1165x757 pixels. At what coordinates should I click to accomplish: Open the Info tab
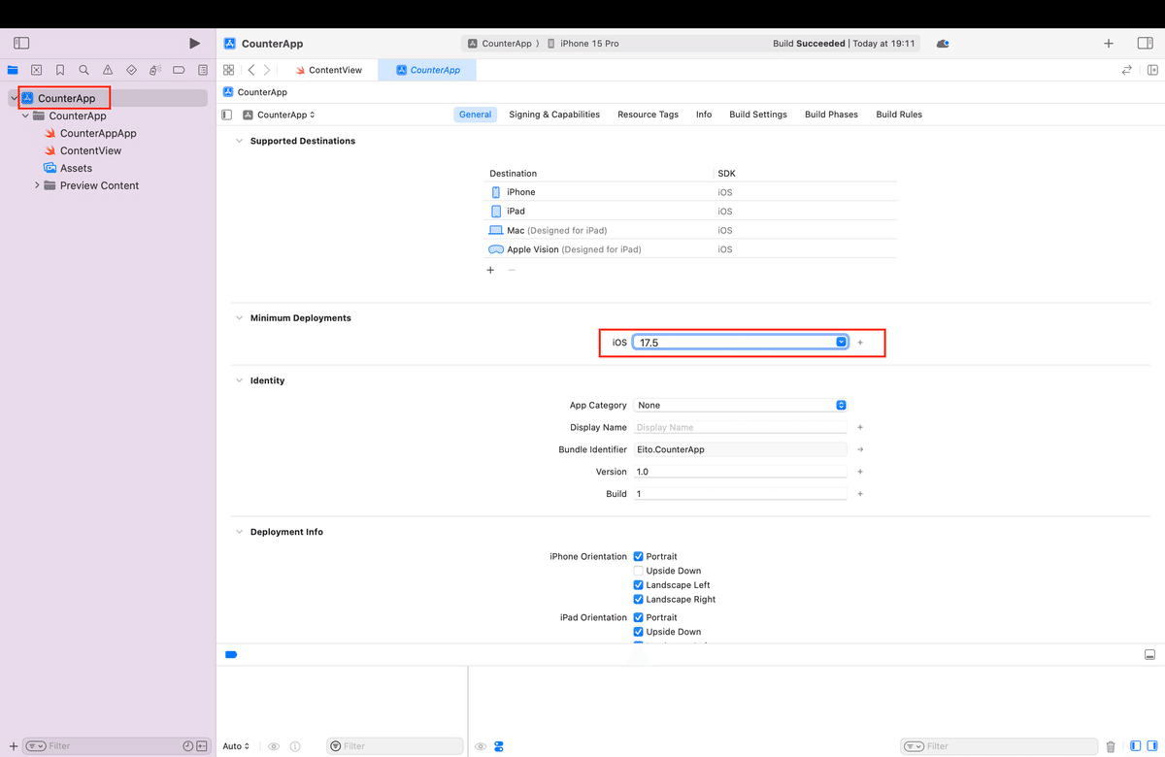pos(704,115)
